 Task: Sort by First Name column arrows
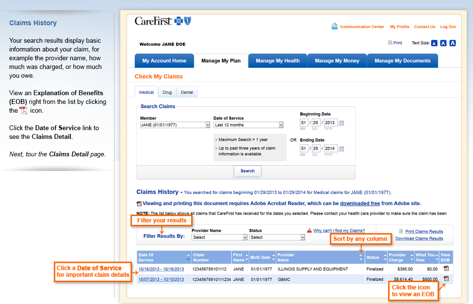click(247, 257)
